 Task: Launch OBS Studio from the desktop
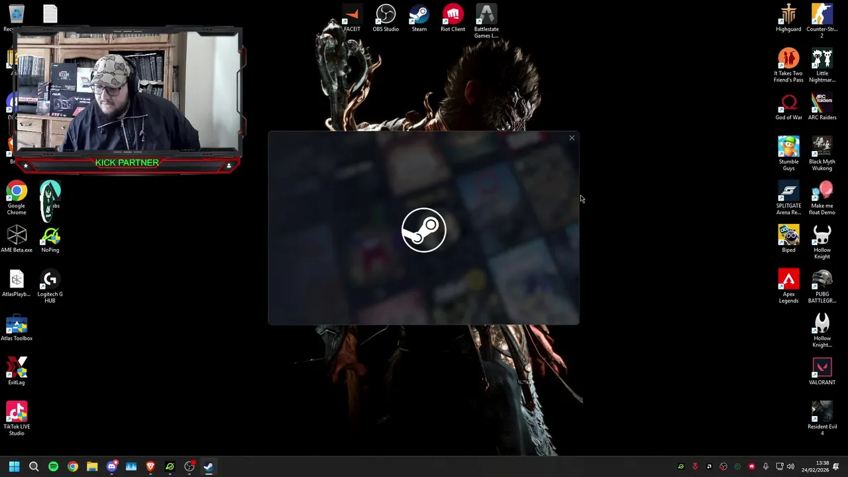tap(386, 19)
